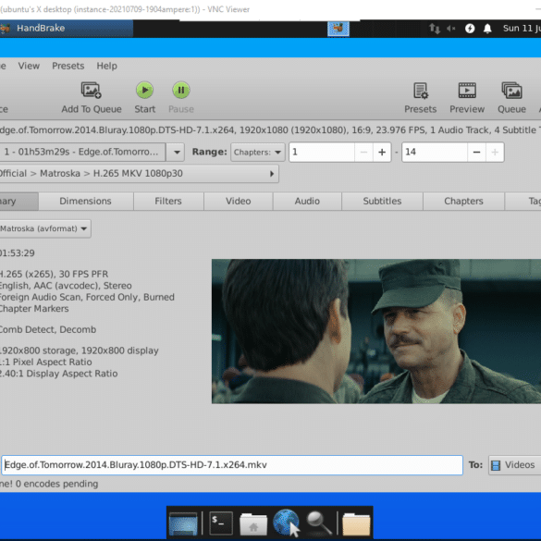The image size is (541, 541).
Task: Click the HandBrake taskbar window button
Action: (67, 29)
